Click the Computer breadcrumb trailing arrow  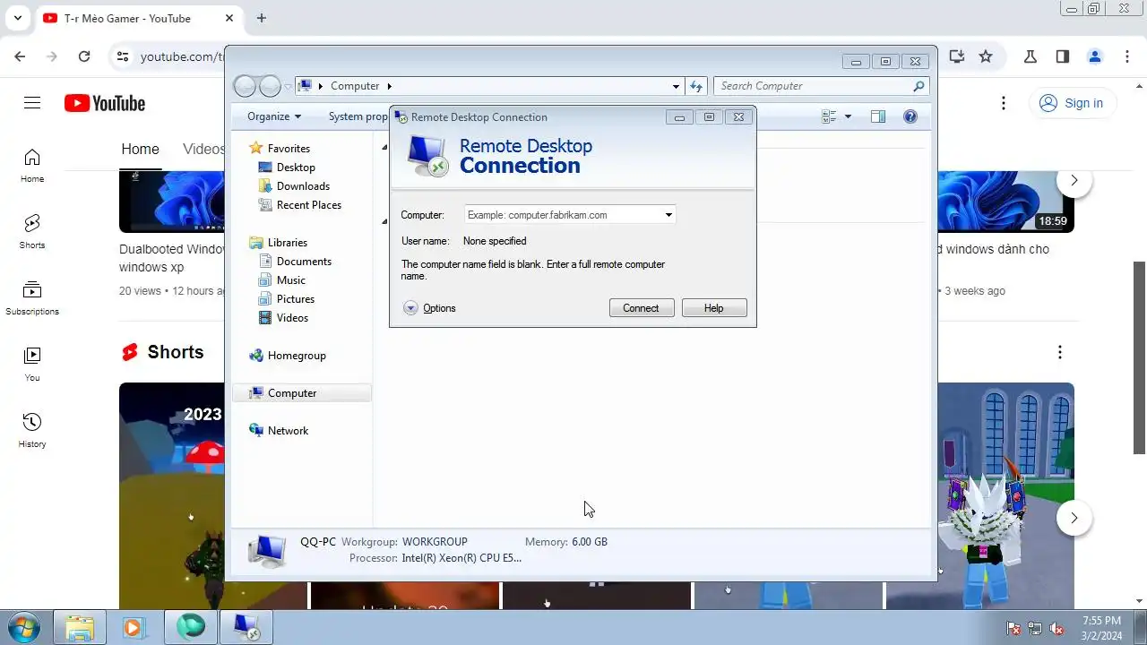pos(389,86)
